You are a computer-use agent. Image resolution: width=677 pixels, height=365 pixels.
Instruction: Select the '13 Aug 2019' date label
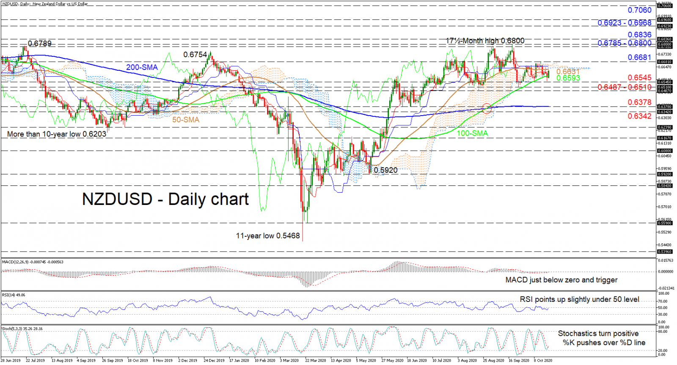(x=62, y=361)
